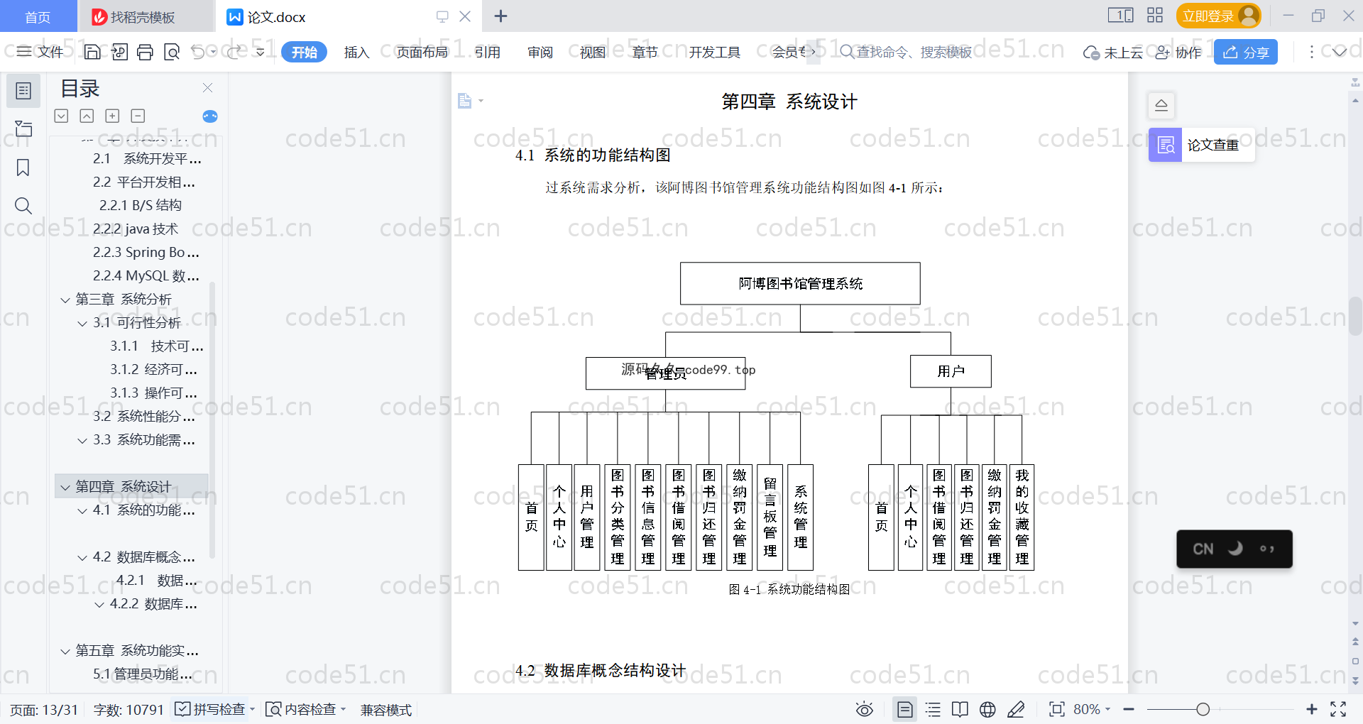
Task: Open quick access toolbar dropdown arrow
Action: coord(260,52)
